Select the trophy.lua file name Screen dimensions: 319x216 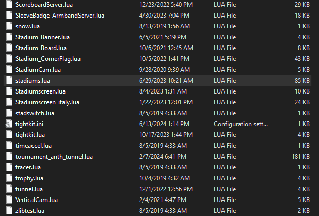click(29, 178)
